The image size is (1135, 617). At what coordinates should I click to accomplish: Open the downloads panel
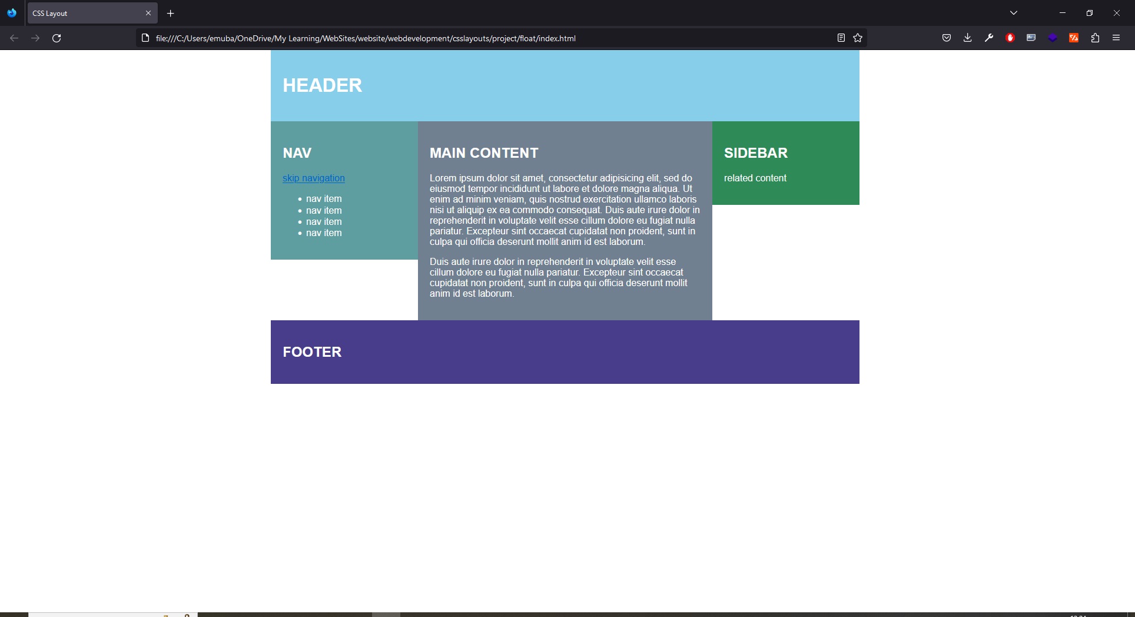point(968,38)
